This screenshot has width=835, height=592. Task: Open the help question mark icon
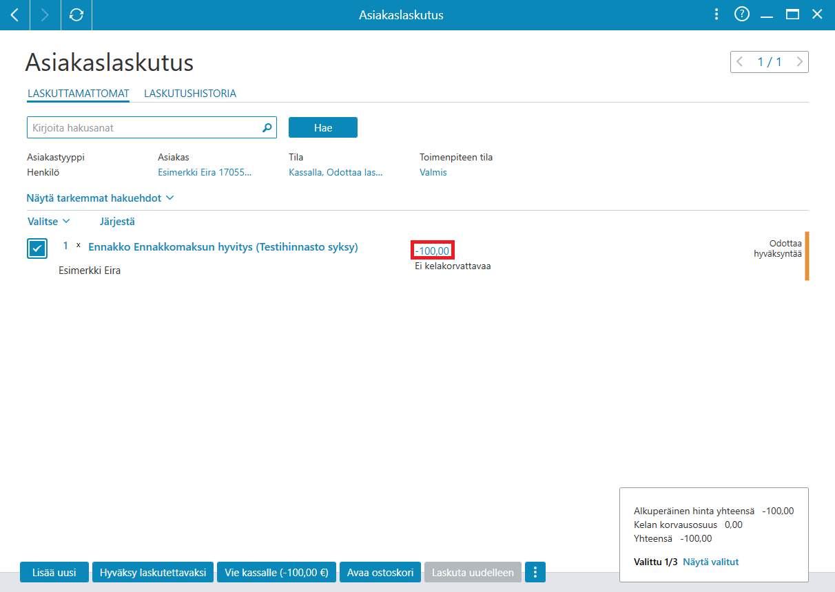[x=742, y=14]
